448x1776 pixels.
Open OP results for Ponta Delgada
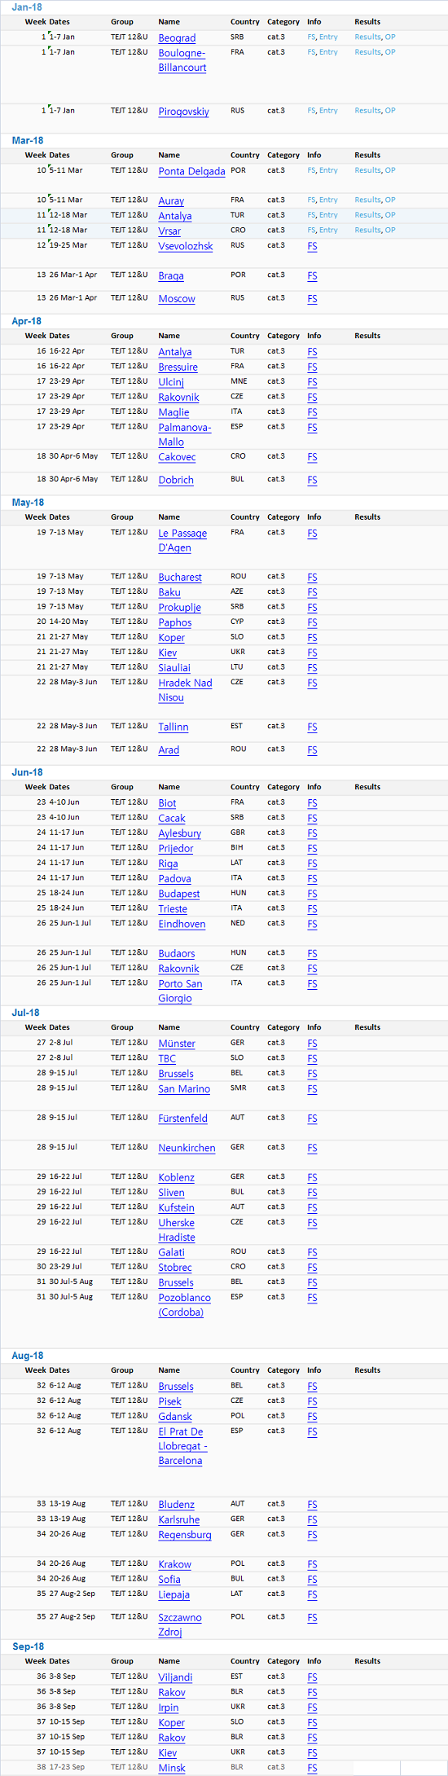390,170
